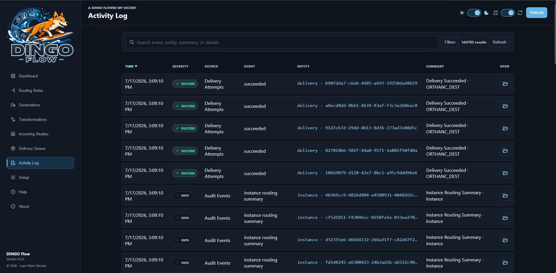
Task: Select Activity Log in the sidebar
Action: [40, 163]
